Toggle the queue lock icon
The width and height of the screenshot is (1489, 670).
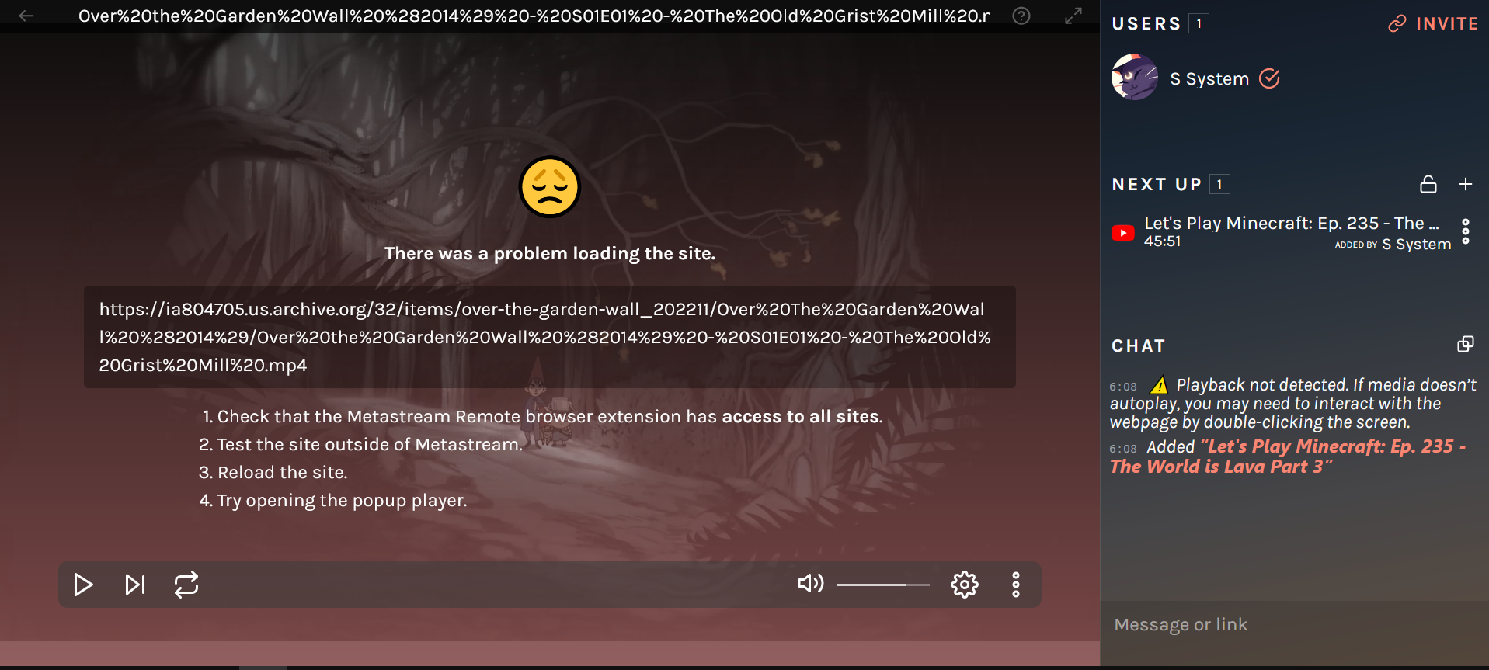1428,184
